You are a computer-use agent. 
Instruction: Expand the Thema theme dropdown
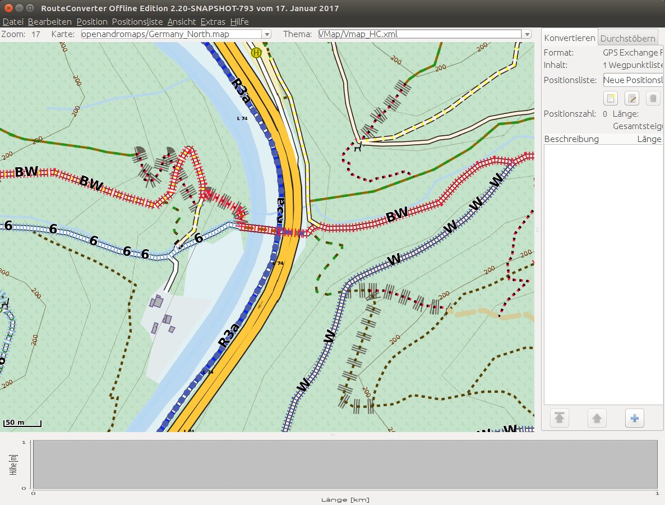click(526, 34)
